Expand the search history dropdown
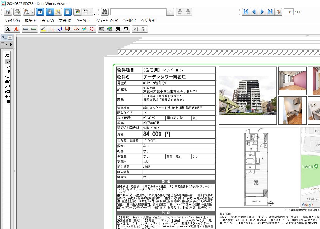 point(170,12)
